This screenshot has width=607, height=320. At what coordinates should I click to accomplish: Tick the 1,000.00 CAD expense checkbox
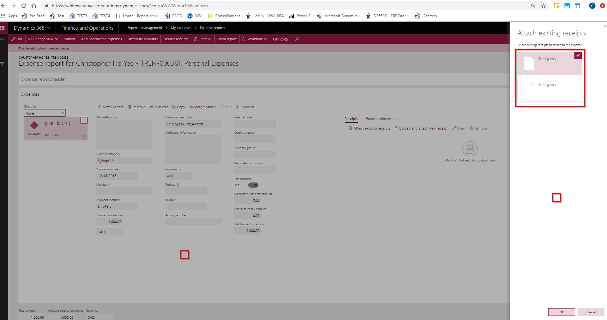point(84,120)
